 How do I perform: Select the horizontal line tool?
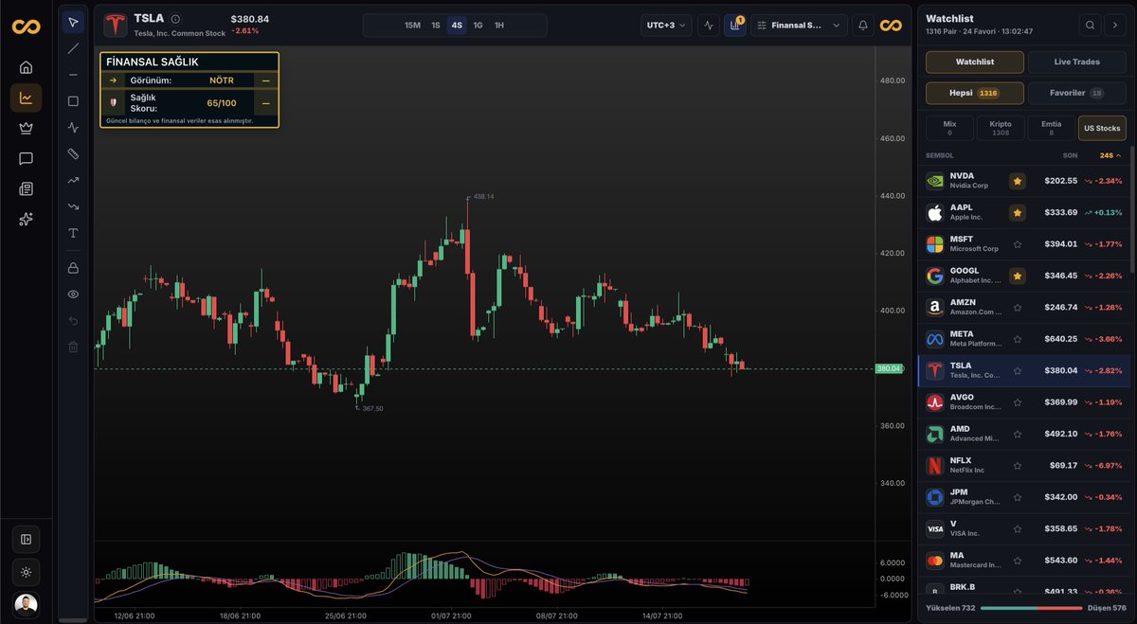(73, 75)
